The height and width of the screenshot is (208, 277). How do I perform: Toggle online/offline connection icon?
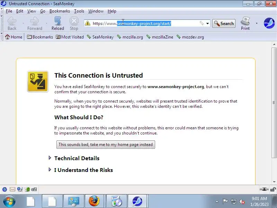[264, 189]
